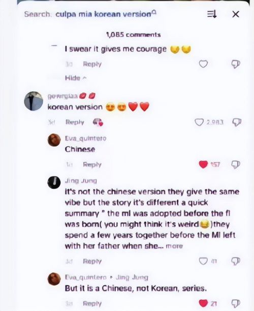Image resolution: width=254 pixels, height=311 pixels.
Task: Dislike Eva_quintero's 'Chinese' reply
Action: pos(236,165)
